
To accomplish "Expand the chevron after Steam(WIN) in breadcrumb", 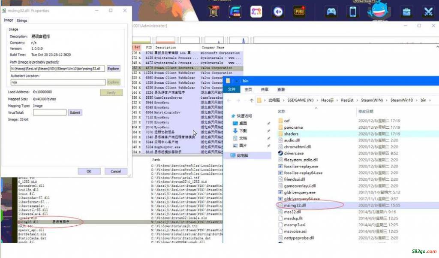I will (387, 100).
